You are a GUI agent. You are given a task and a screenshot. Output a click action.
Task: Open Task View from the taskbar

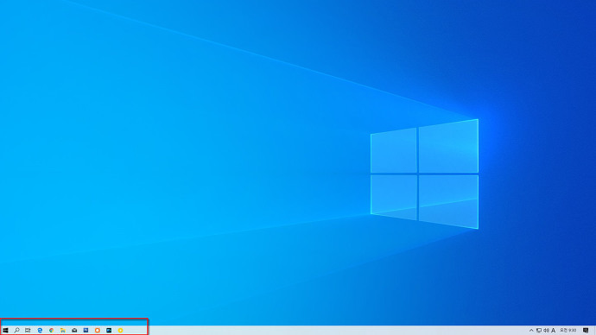28,331
